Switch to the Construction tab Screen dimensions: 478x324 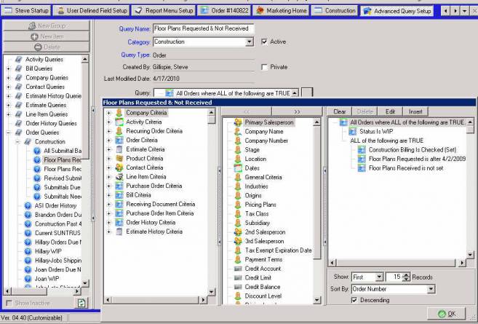tap(334, 11)
